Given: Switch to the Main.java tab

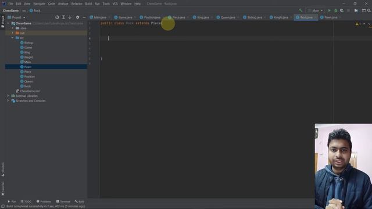Looking at the screenshot, I should tap(100, 17).
